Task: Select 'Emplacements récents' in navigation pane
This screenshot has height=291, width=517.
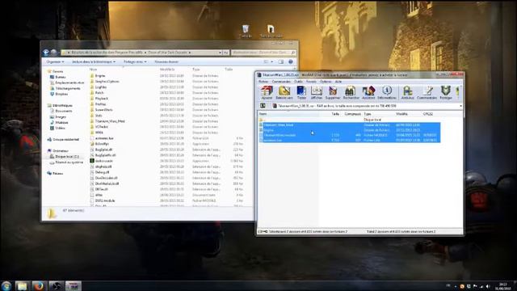Action: pyautogui.click(x=67, y=82)
